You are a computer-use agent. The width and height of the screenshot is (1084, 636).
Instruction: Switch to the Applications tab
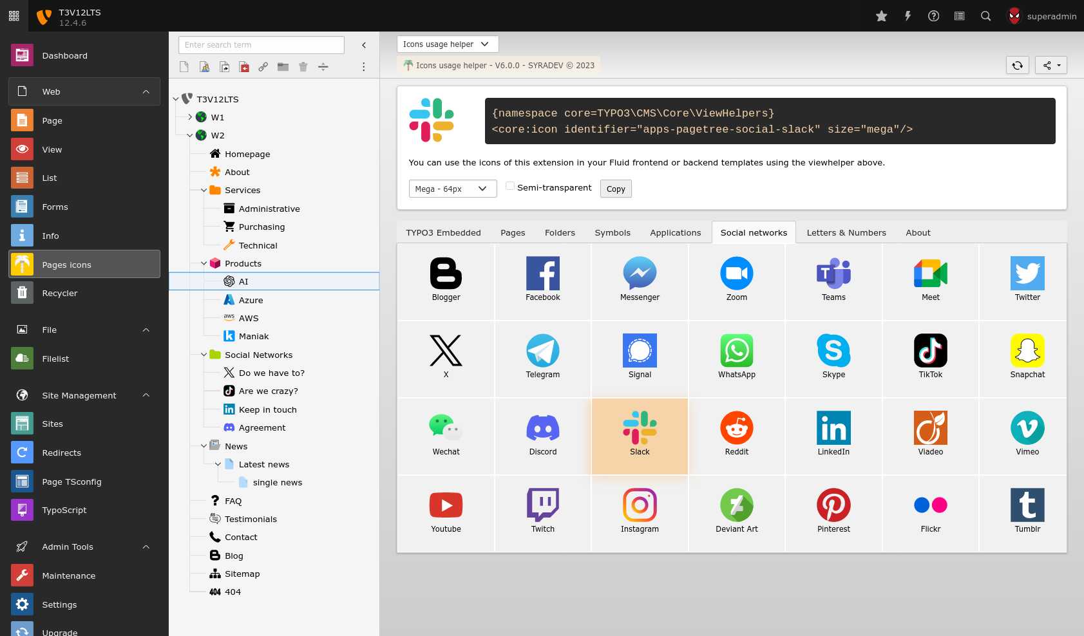[675, 232]
